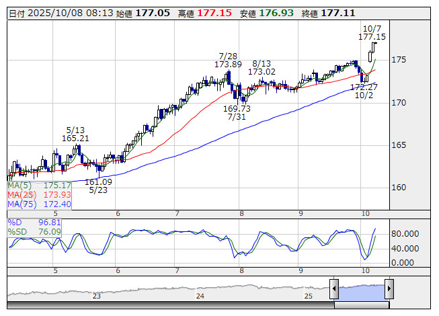Click the 始値 177.05 value in header

pos(153,13)
